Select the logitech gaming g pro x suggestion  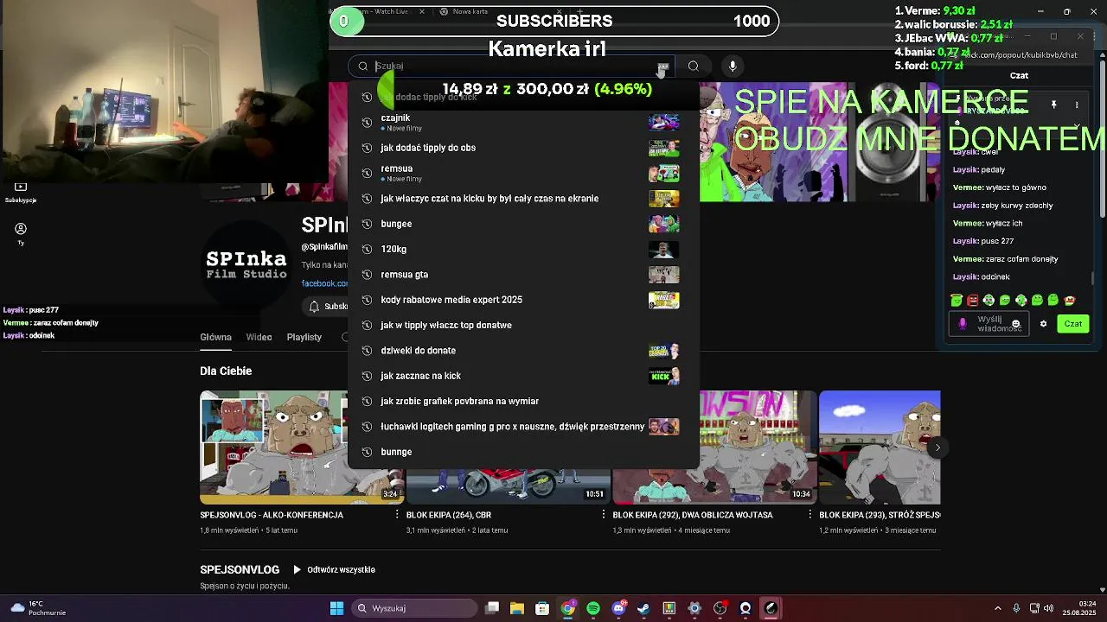coord(522,427)
